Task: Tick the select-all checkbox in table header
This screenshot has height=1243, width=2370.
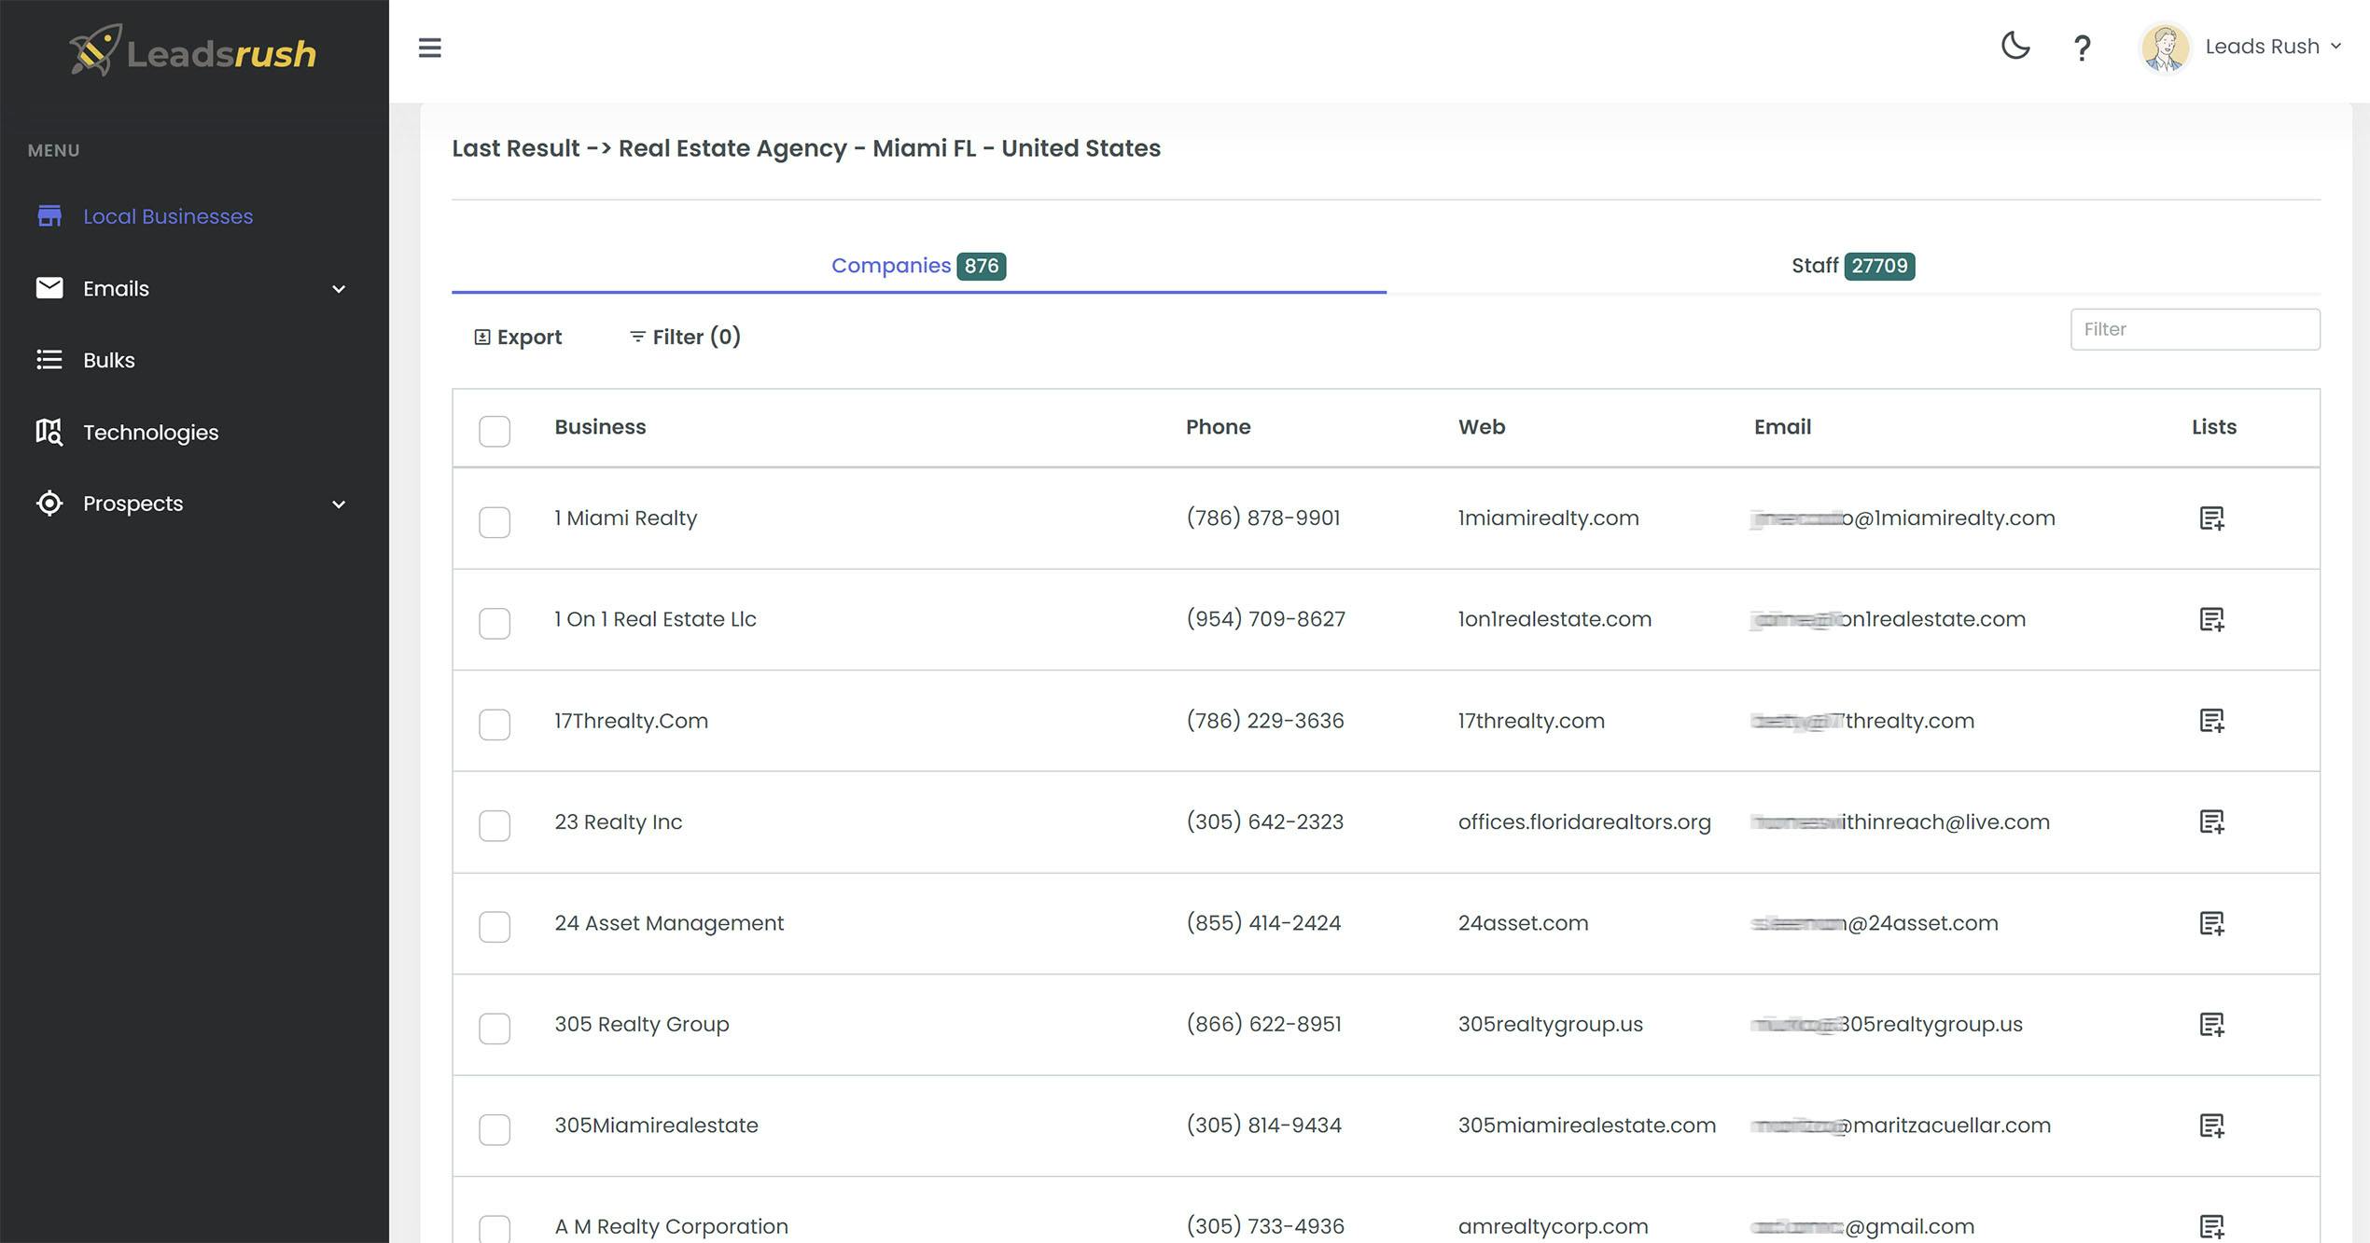Action: (495, 431)
